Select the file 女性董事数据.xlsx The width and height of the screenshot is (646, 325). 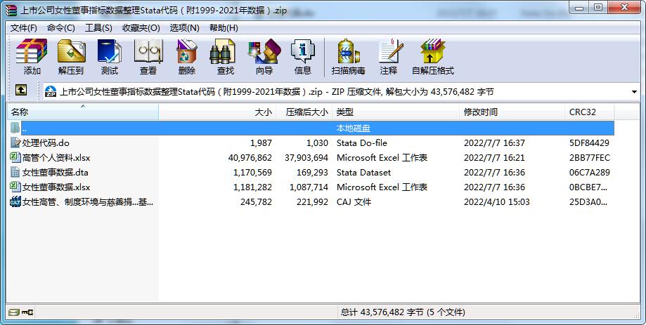(56, 187)
